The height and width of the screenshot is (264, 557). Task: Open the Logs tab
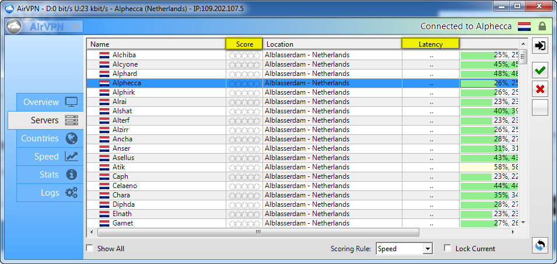50,193
